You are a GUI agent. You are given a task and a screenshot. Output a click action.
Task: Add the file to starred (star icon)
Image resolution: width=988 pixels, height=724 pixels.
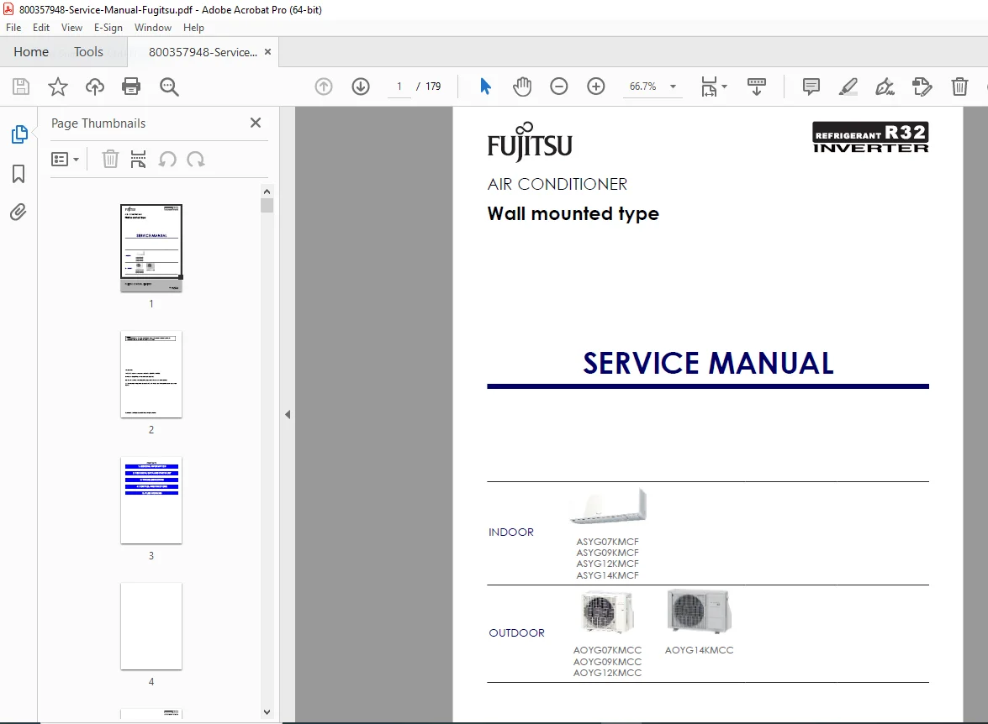58,87
